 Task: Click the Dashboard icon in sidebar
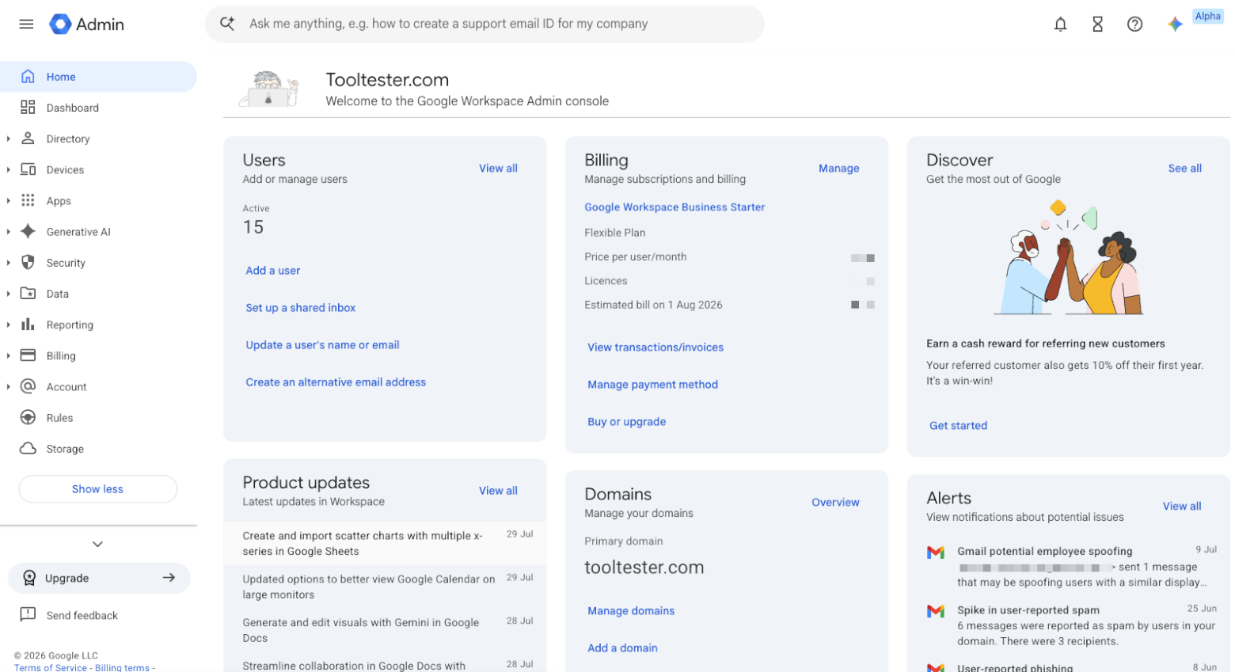tap(28, 107)
